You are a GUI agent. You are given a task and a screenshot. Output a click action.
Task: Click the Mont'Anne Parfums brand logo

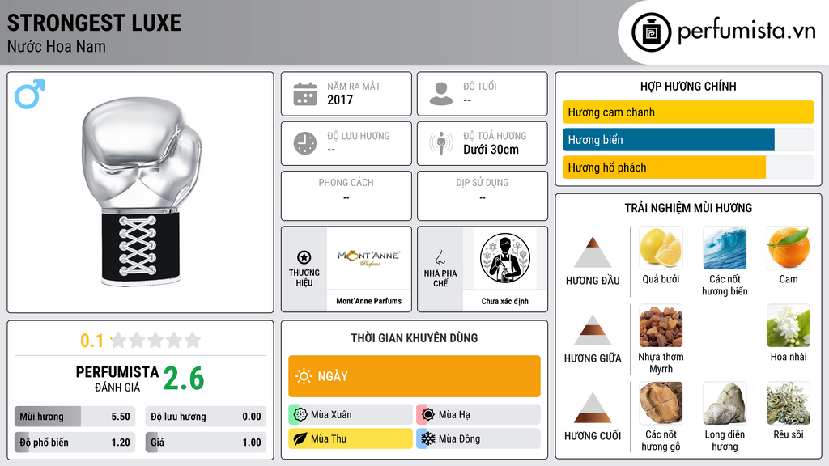tap(369, 258)
